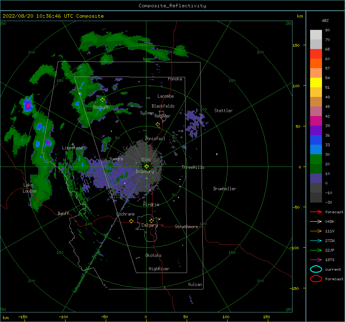The image size is (345, 322).
Task: Click the red swatch between 65 and 60
Action: point(316,54)
